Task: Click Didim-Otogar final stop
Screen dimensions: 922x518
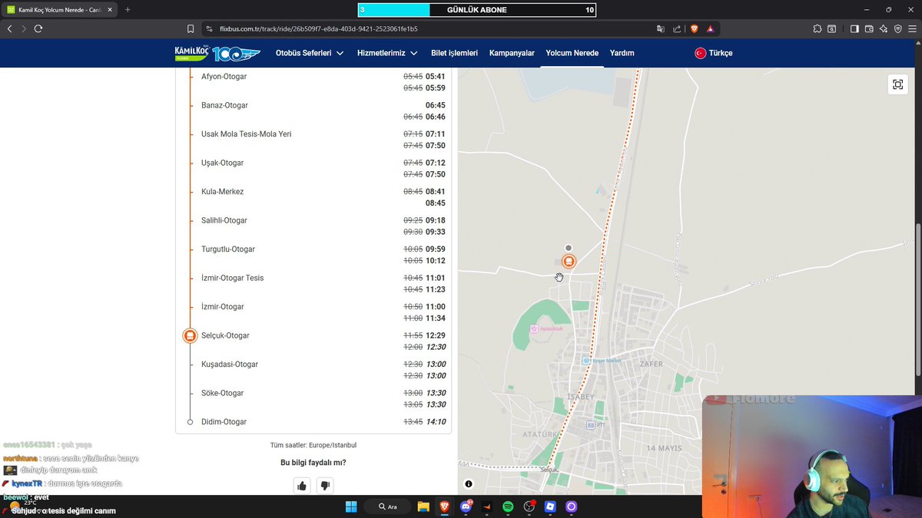Action: click(x=224, y=422)
